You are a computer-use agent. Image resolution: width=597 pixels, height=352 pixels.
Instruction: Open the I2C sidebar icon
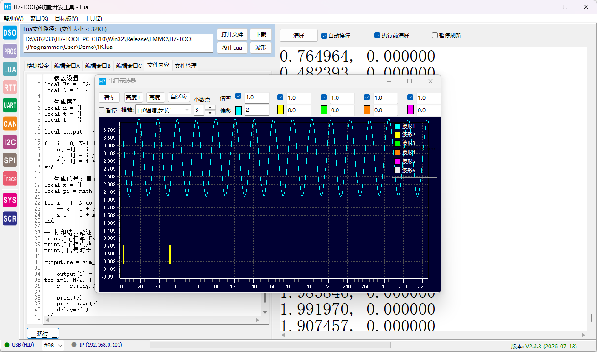click(10, 142)
